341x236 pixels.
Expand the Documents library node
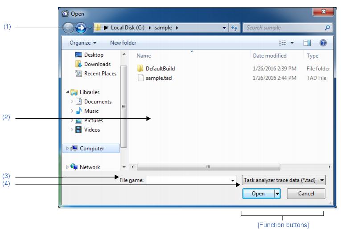[x=71, y=102]
